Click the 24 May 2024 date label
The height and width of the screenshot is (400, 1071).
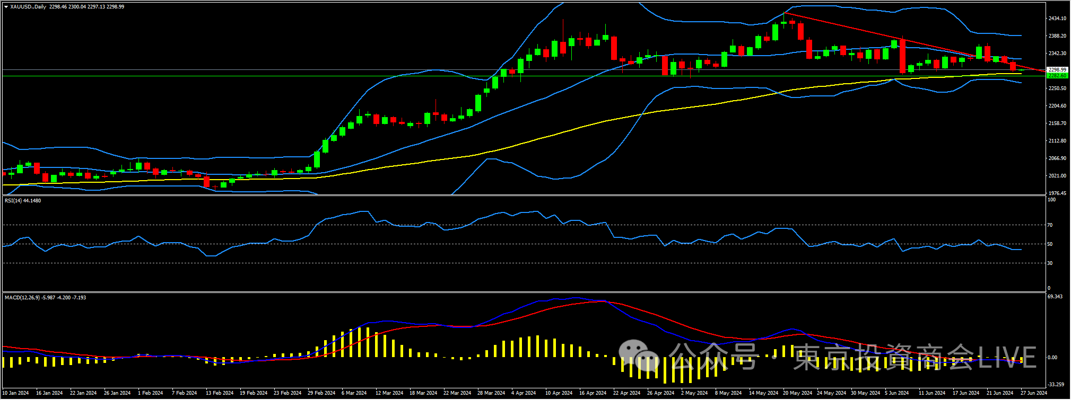tap(832, 393)
